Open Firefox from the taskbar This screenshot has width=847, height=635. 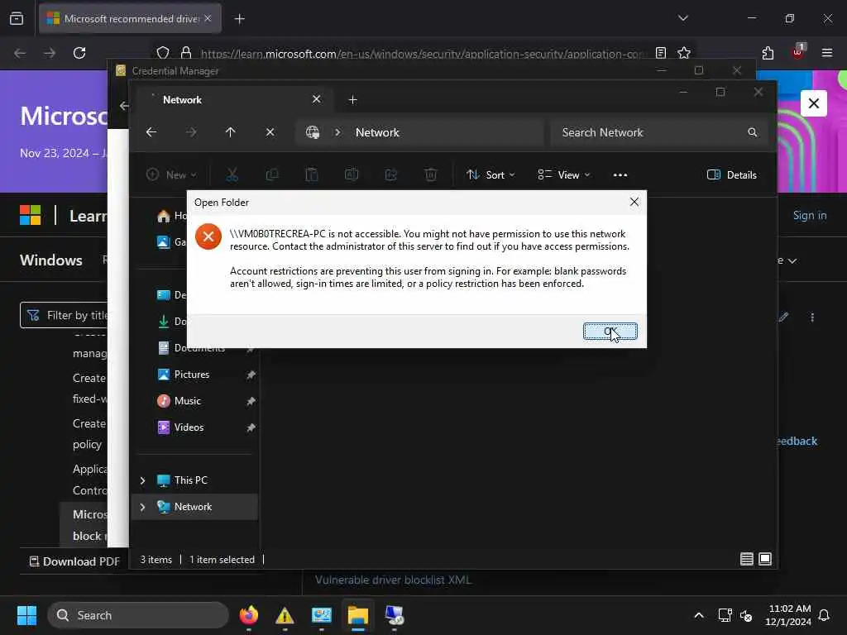point(248,615)
